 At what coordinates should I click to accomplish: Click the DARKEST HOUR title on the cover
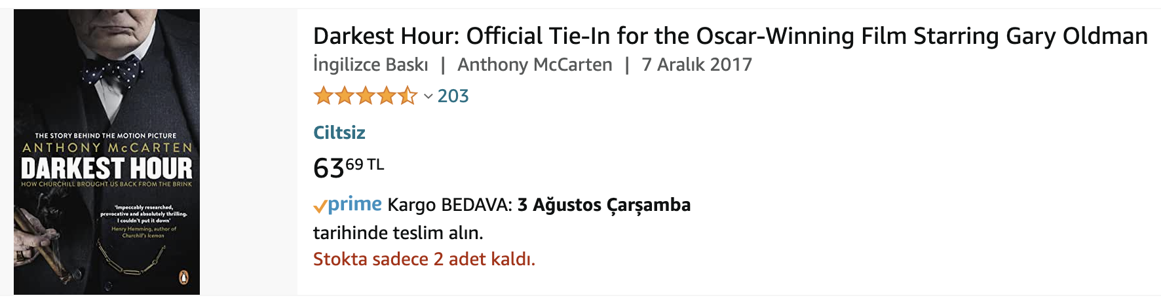coord(107,168)
